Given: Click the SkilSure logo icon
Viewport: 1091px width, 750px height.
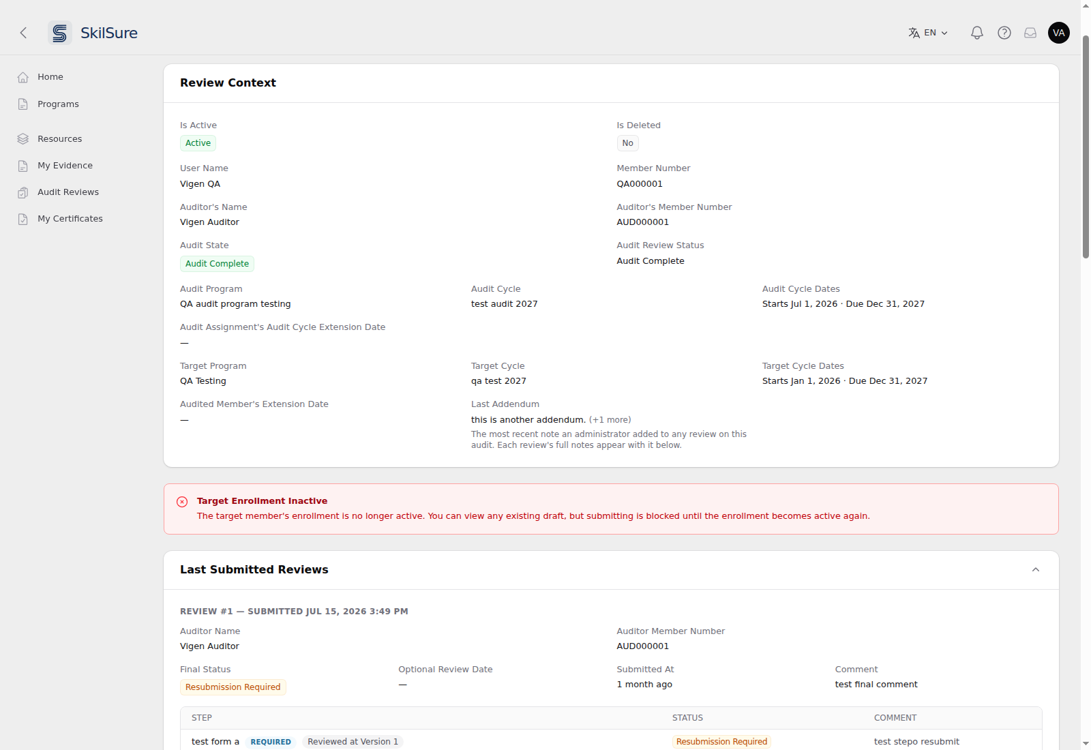Looking at the screenshot, I should click(60, 33).
